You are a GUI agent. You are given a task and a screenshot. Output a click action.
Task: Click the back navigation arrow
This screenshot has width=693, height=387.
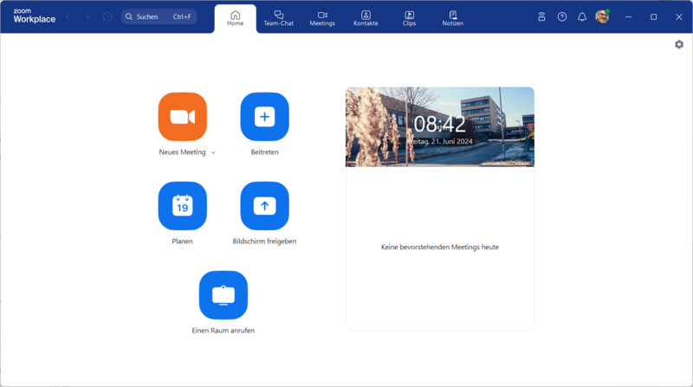pyautogui.click(x=68, y=16)
